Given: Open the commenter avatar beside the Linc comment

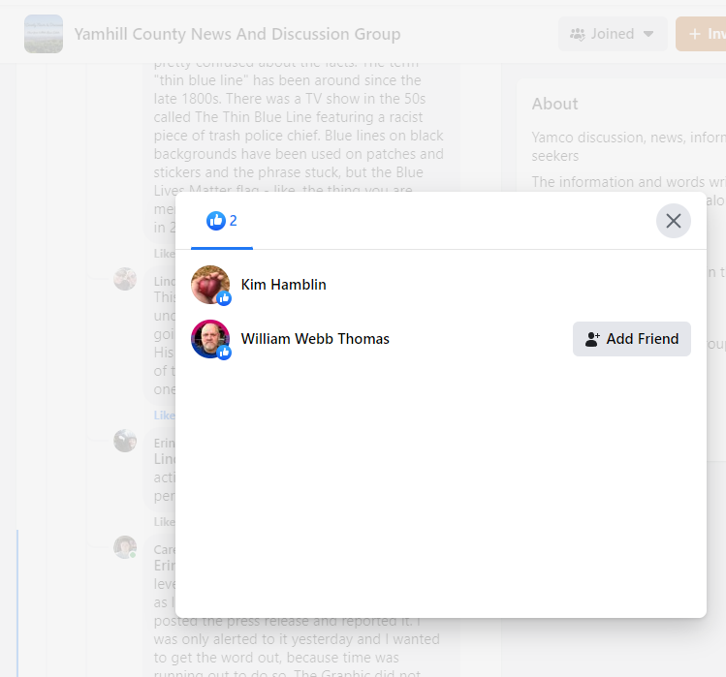Looking at the screenshot, I should coord(125,279).
